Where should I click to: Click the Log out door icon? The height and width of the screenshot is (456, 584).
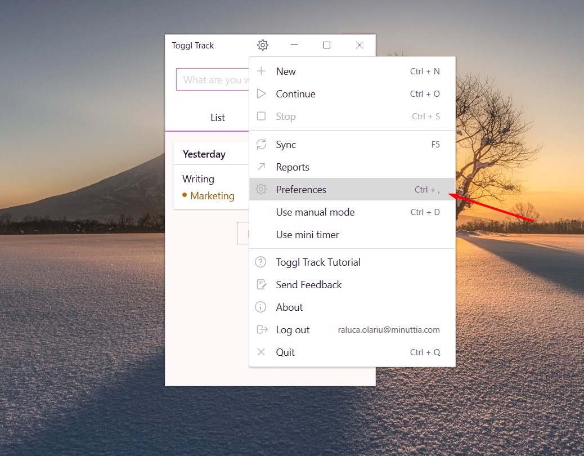pyautogui.click(x=260, y=329)
